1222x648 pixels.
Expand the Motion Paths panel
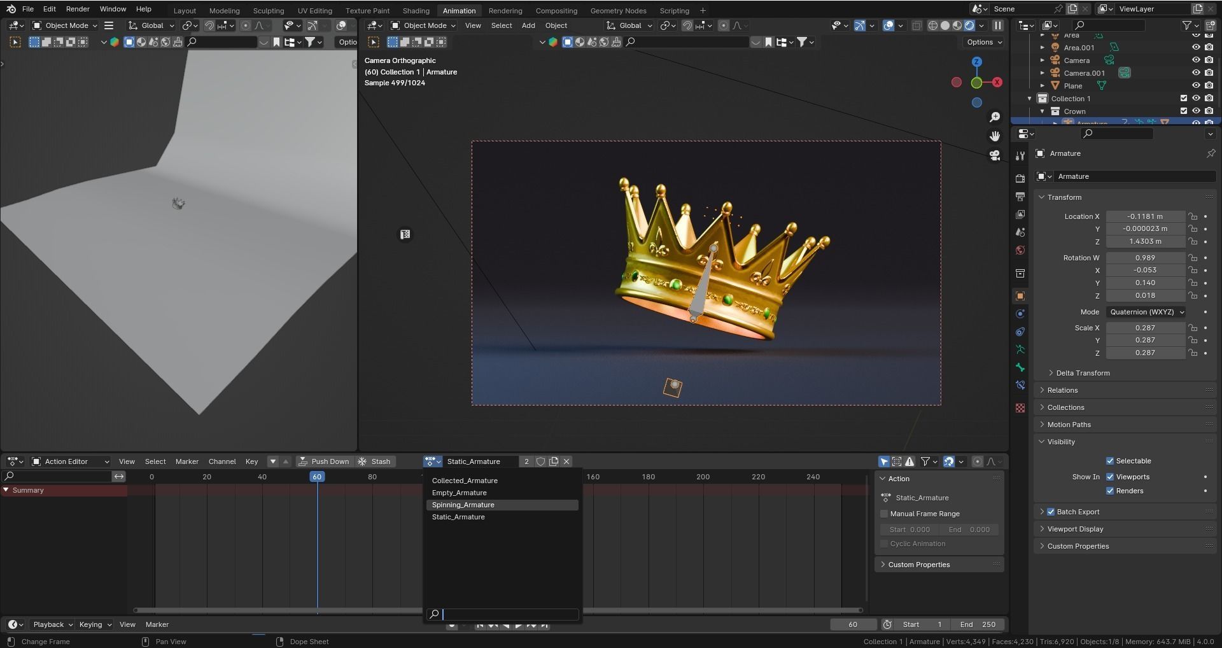coord(1069,425)
